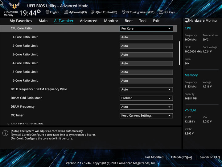Switch to My Favorites tab
The height and width of the screenshot is (167, 222).
pos(21,21)
